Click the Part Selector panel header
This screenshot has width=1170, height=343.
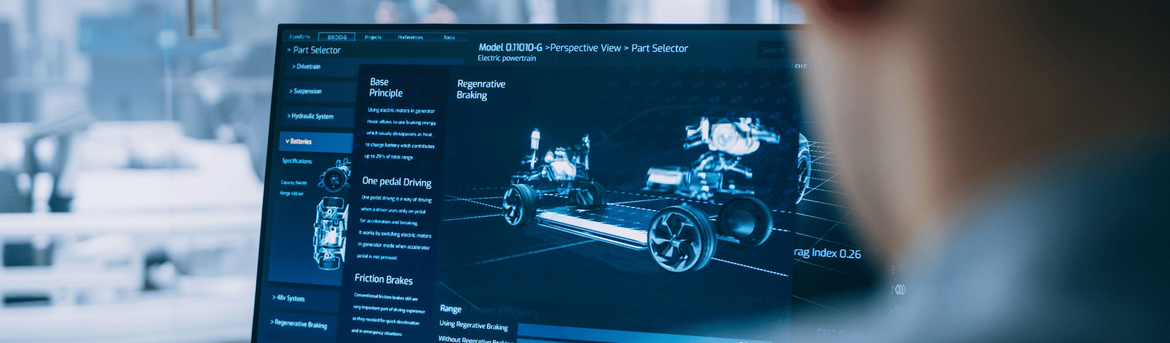[314, 50]
